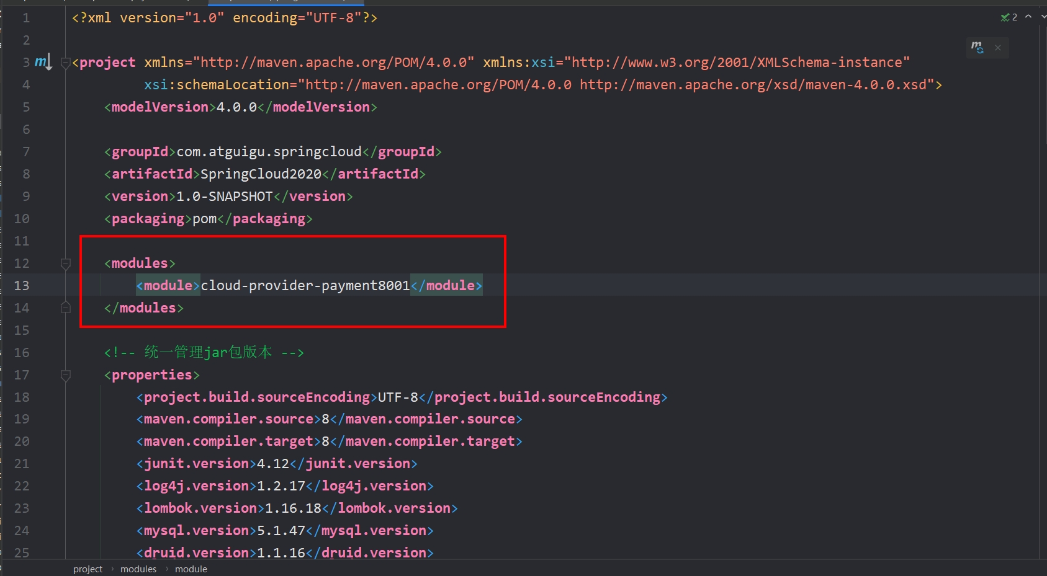This screenshot has width=1047, height=576.
Task: Click the modules closing fold marker
Action: click(65, 308)
